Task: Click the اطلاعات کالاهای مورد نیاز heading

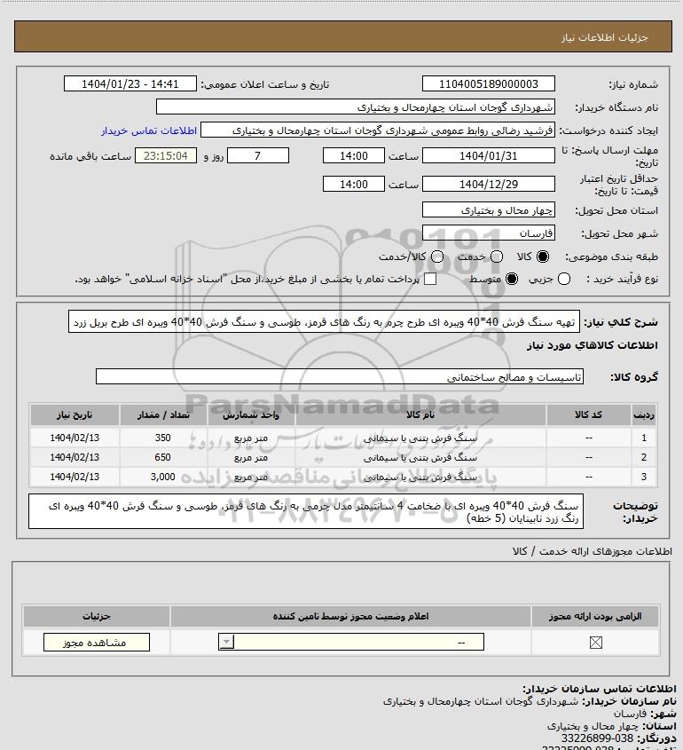Action: coord(593,345)
